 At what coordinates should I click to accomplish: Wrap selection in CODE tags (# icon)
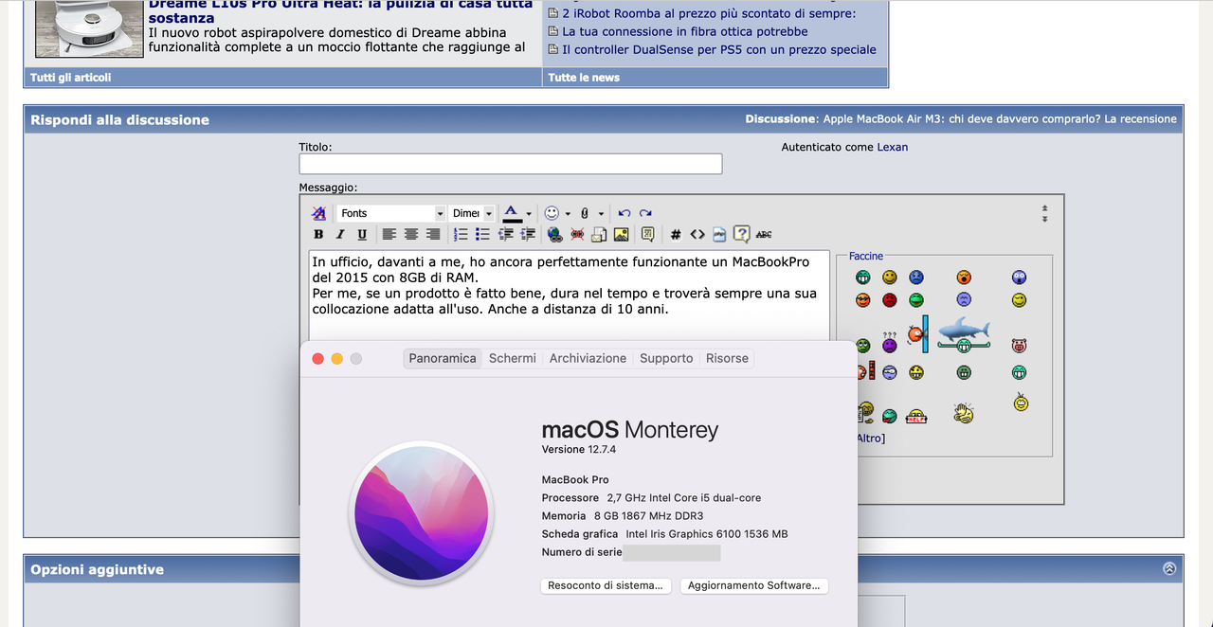676,234
